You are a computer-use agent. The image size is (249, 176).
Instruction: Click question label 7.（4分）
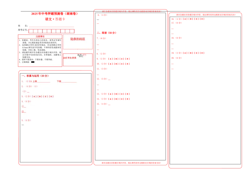pos(101,39)
